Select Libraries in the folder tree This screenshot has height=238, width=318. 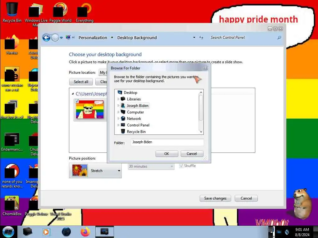(x=134, y=99)
